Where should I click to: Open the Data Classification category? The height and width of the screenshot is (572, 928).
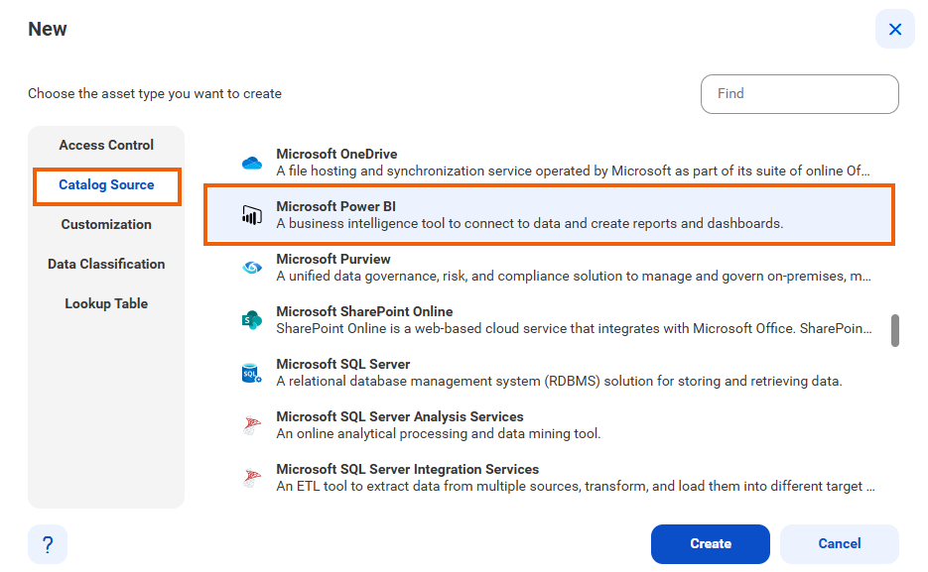point(106,264)
